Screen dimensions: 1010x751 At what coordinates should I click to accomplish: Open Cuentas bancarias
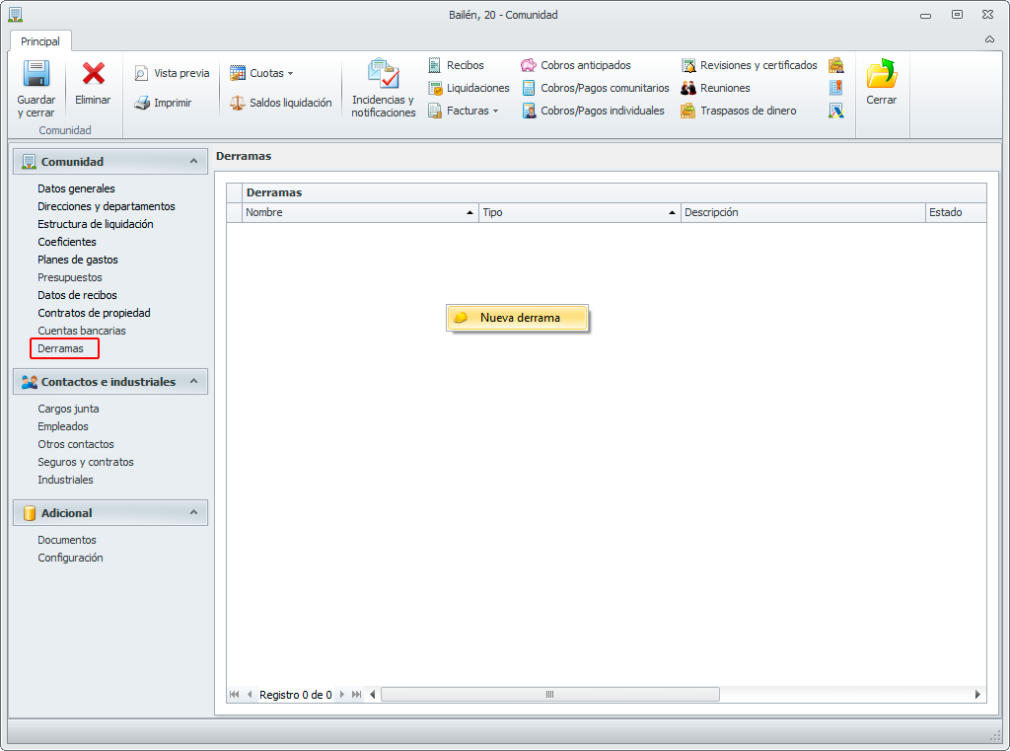tap(82, 331)
